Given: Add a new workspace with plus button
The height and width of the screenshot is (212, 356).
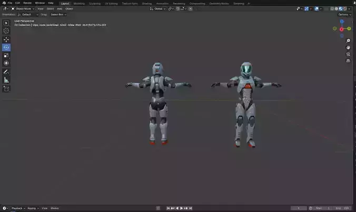Looking at the screenshot, I should tap(249, 4).
